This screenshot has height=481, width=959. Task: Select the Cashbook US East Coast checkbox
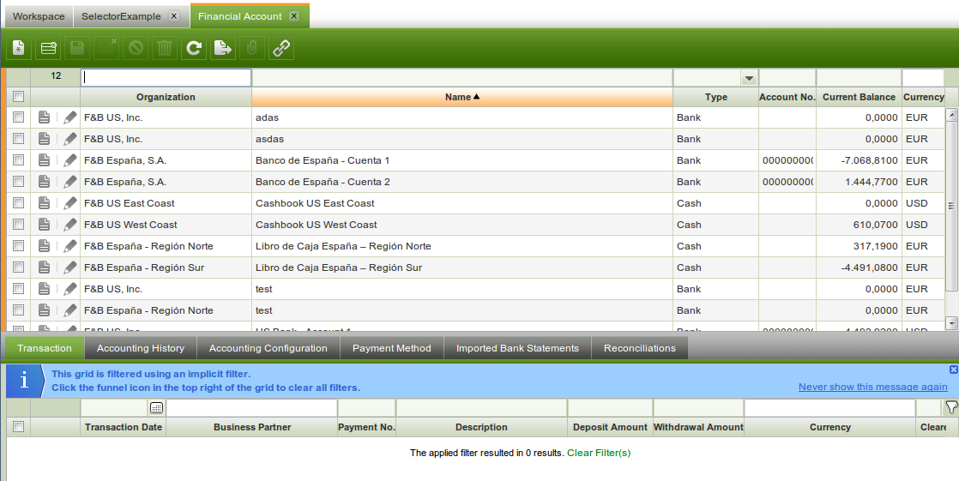18,203
